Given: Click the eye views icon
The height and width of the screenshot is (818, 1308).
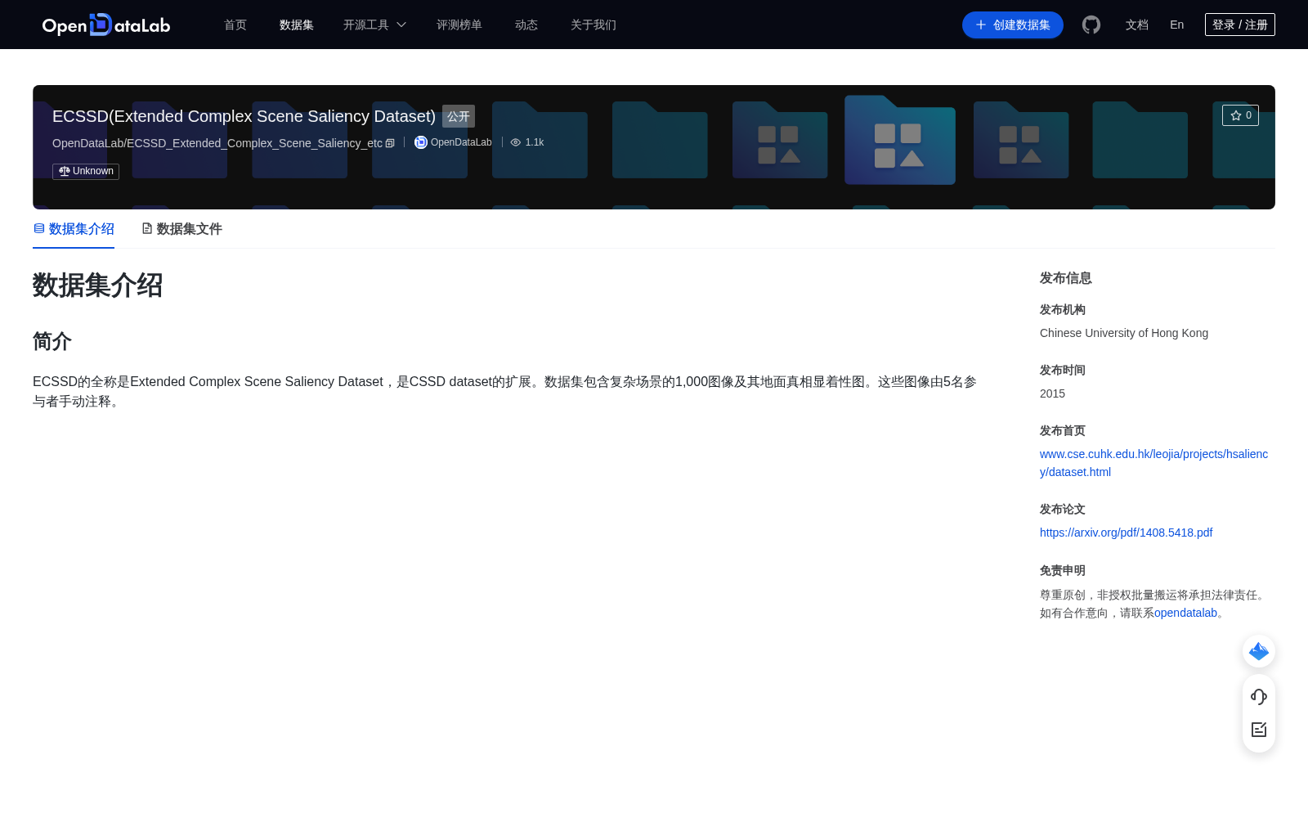Looking at the screenshot, I should (x=516, y=142).
